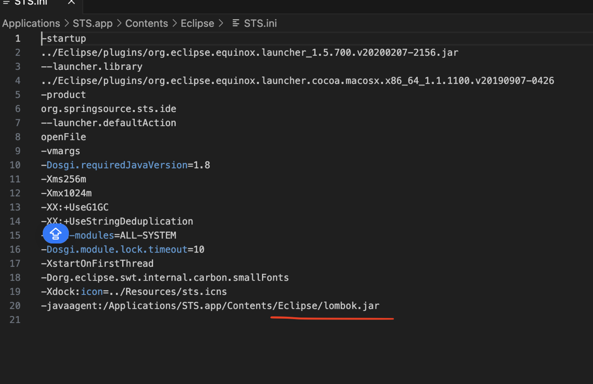This screenshot has height=384, width=593.
Task: Click line number 1 in the gutter
Action: pos(18,38)
